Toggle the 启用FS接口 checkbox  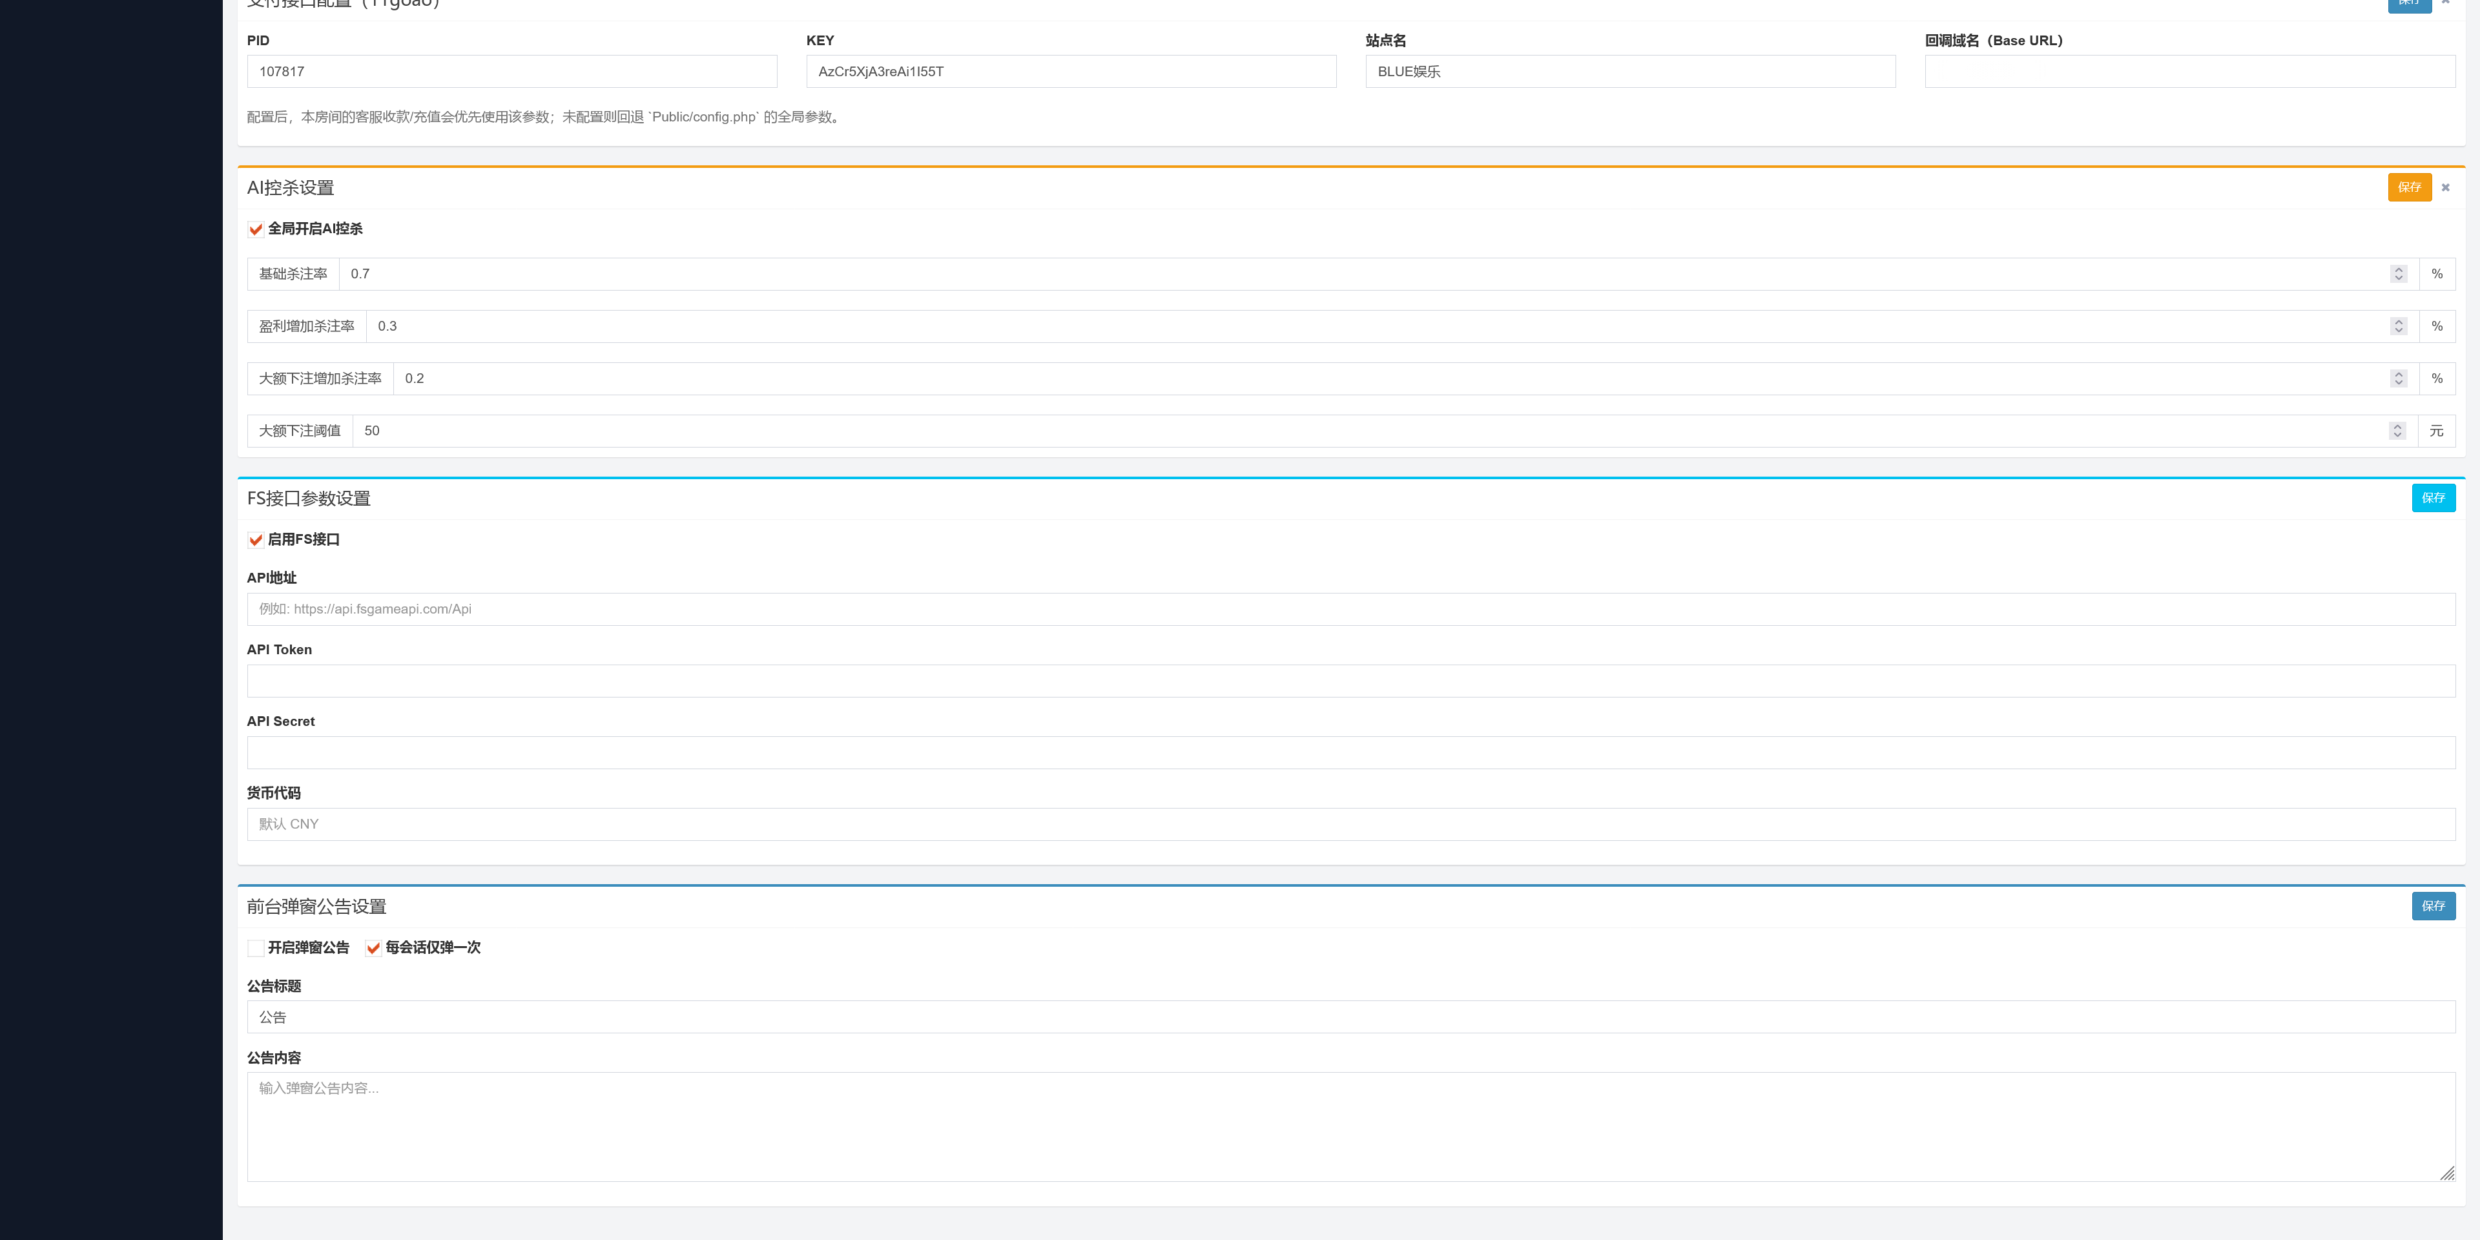[x=256, y=540]
